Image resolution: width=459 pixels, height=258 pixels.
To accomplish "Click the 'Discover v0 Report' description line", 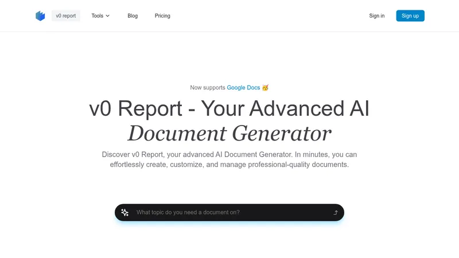I will 229,154.
